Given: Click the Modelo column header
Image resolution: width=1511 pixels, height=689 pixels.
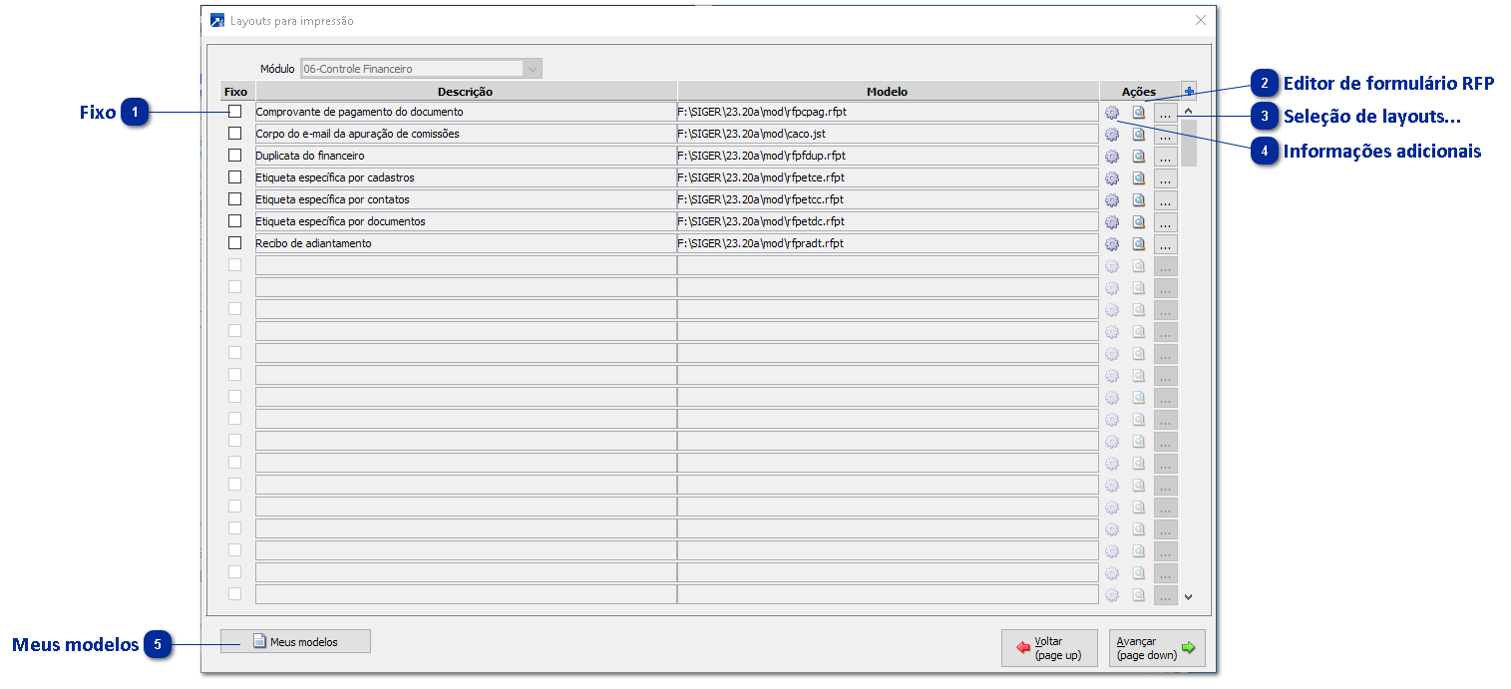Looking at the screenshot, I should click(888, 91).
